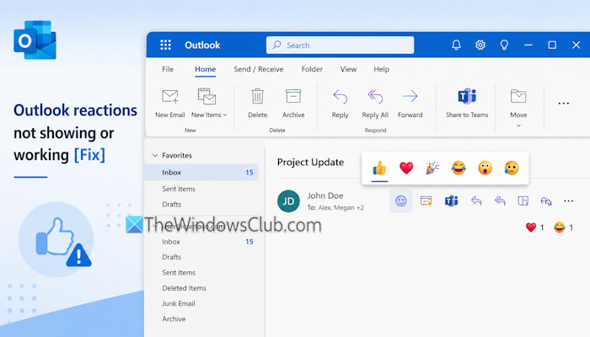React with laughing emoji

(x=459, y=168)
